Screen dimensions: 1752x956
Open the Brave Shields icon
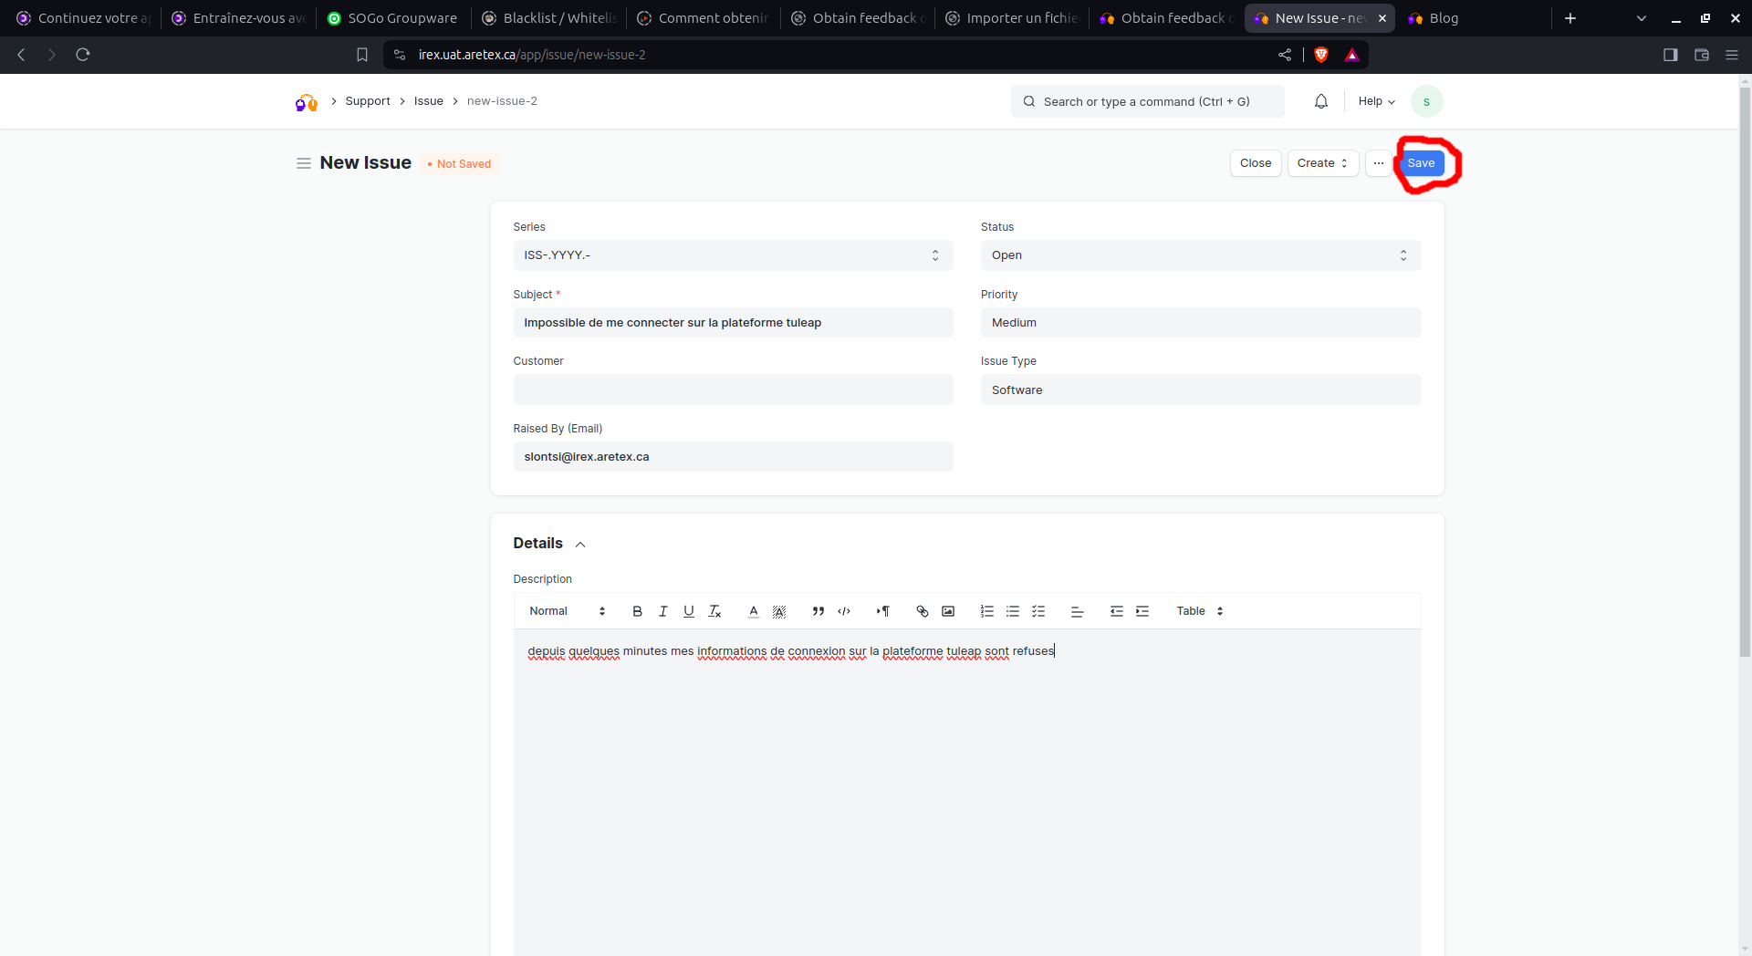pyautogui.click(x=1321, y=55)
